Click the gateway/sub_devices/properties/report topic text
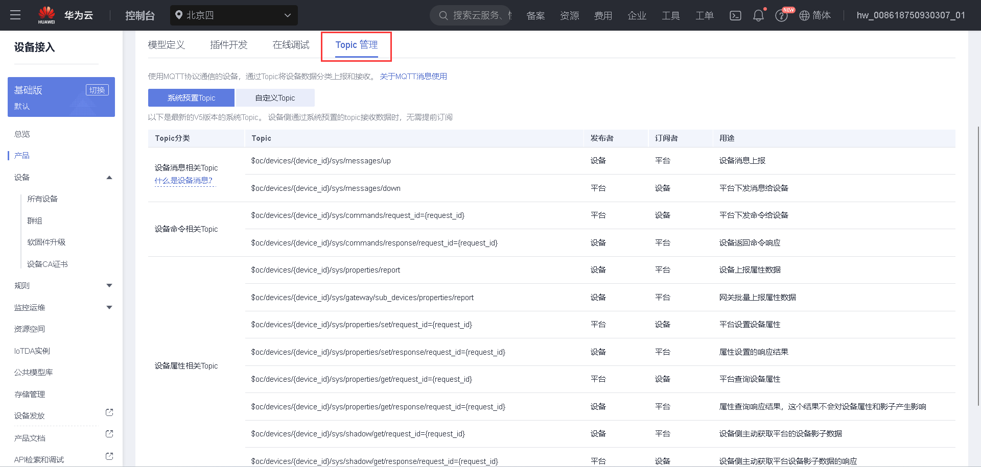Image resolution: width=981 pixels, height=467 pixels. [362, 298]
